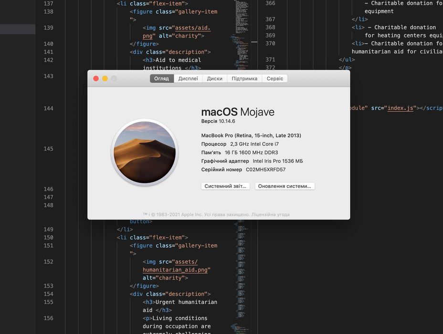Viewport: 443px width, 334px height.
Task: Switch to the Огляд tab
Action: click(x=162, y=78)
